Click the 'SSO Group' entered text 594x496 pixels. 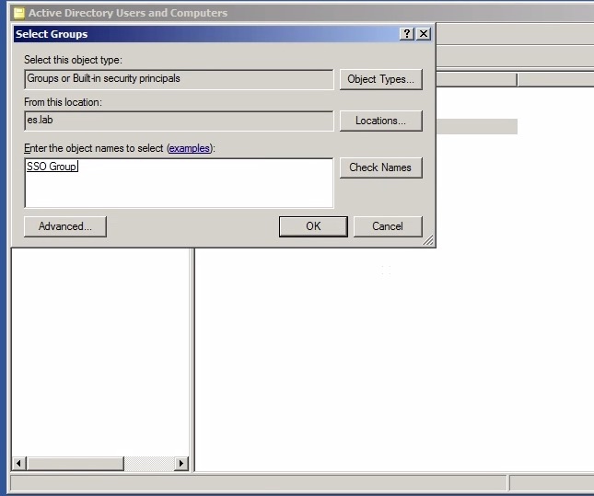point(52,167)
